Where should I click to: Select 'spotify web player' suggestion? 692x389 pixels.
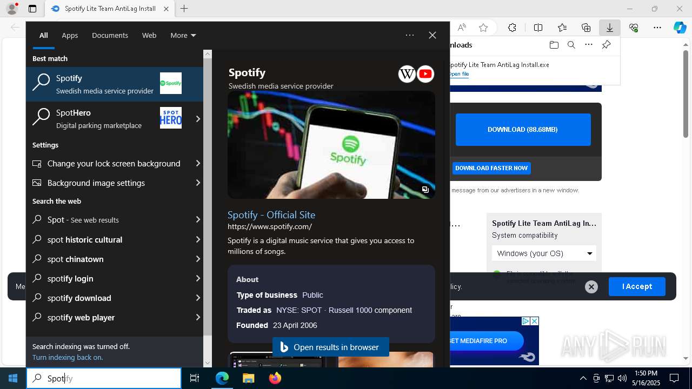tap(115, 317)
